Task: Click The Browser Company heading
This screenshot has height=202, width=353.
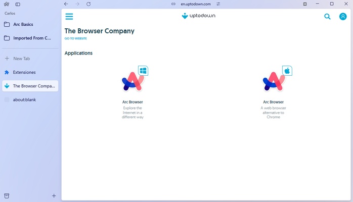Action: (x=100, y=31)
